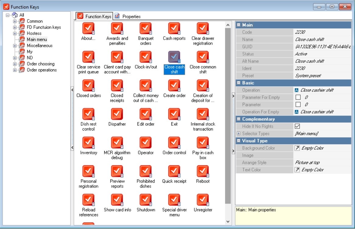Toggle the Hide If No Rights checkbox
Viewport: 355px width, 229px height.
coord(297,126)
